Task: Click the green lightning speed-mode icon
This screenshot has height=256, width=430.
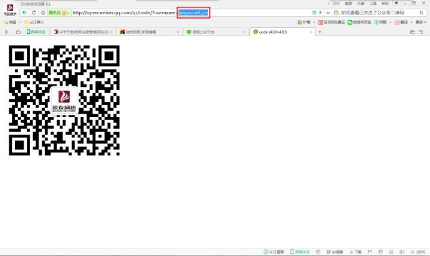Action: pos(320,12)
